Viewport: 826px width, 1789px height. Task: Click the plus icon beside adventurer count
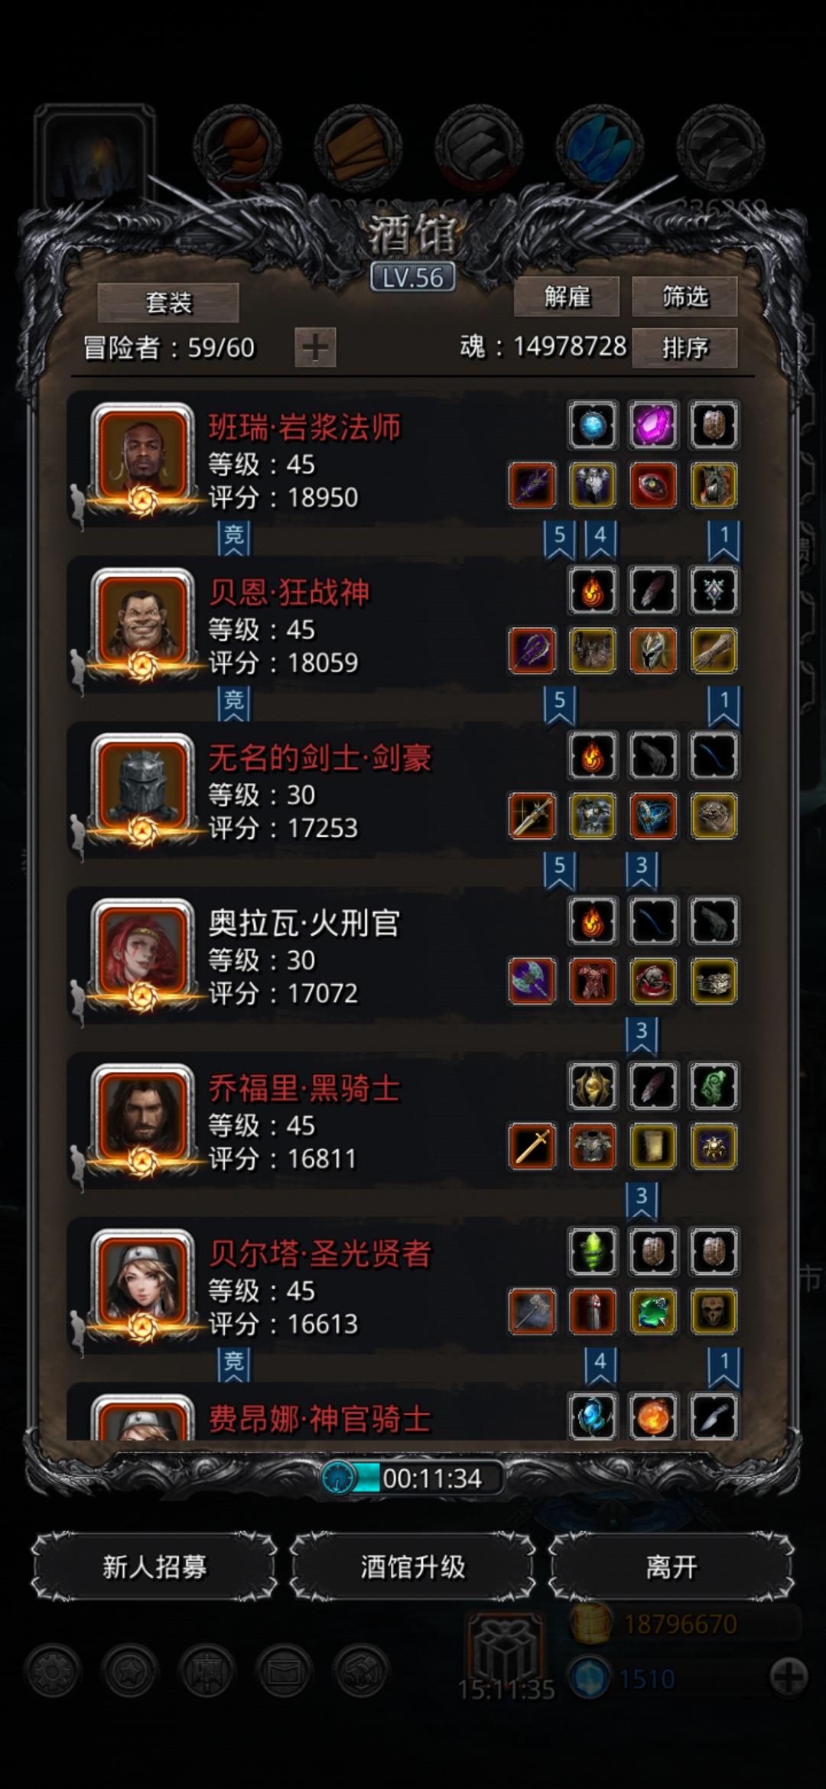[315, 348]
